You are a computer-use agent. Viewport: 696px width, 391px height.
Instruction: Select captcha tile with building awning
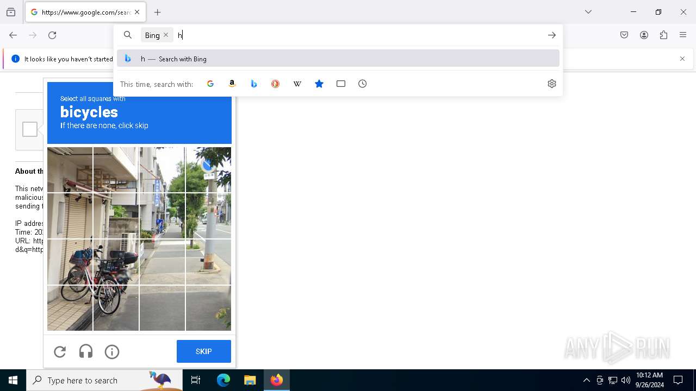70,169
